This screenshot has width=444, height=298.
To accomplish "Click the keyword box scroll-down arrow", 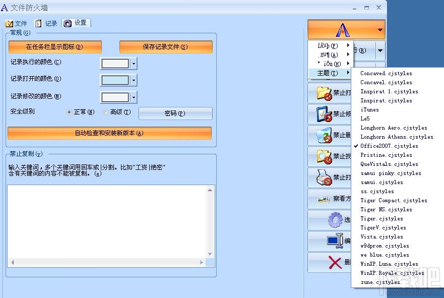I will [210, 254].
